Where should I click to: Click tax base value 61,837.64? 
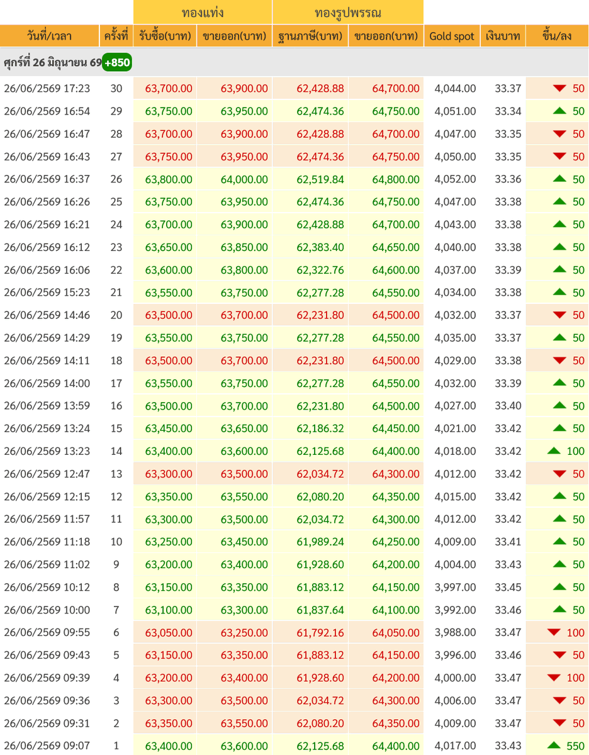[320, 610]
